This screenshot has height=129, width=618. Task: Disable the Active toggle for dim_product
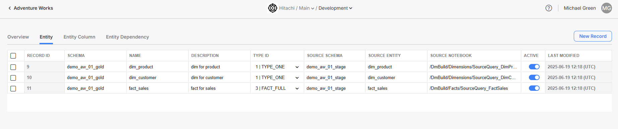click(x=534, y=67)
